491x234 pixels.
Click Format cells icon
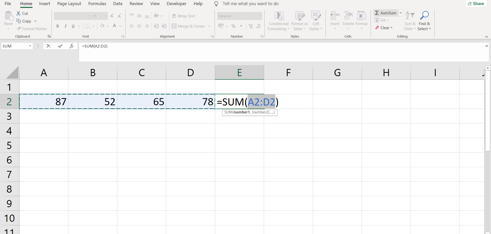[x=361, y=16]
